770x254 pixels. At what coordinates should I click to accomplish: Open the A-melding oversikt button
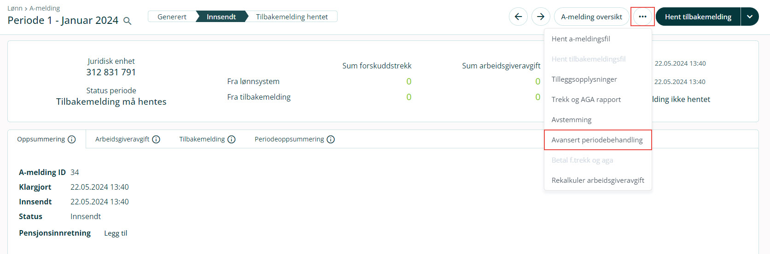pyautogui.click(x=591, y=17)
